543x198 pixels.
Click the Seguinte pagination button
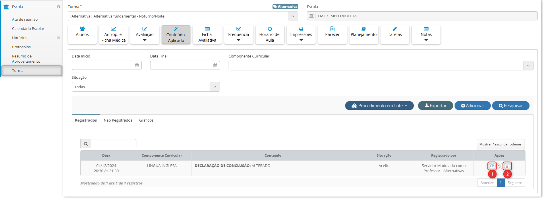pos(515,182)
